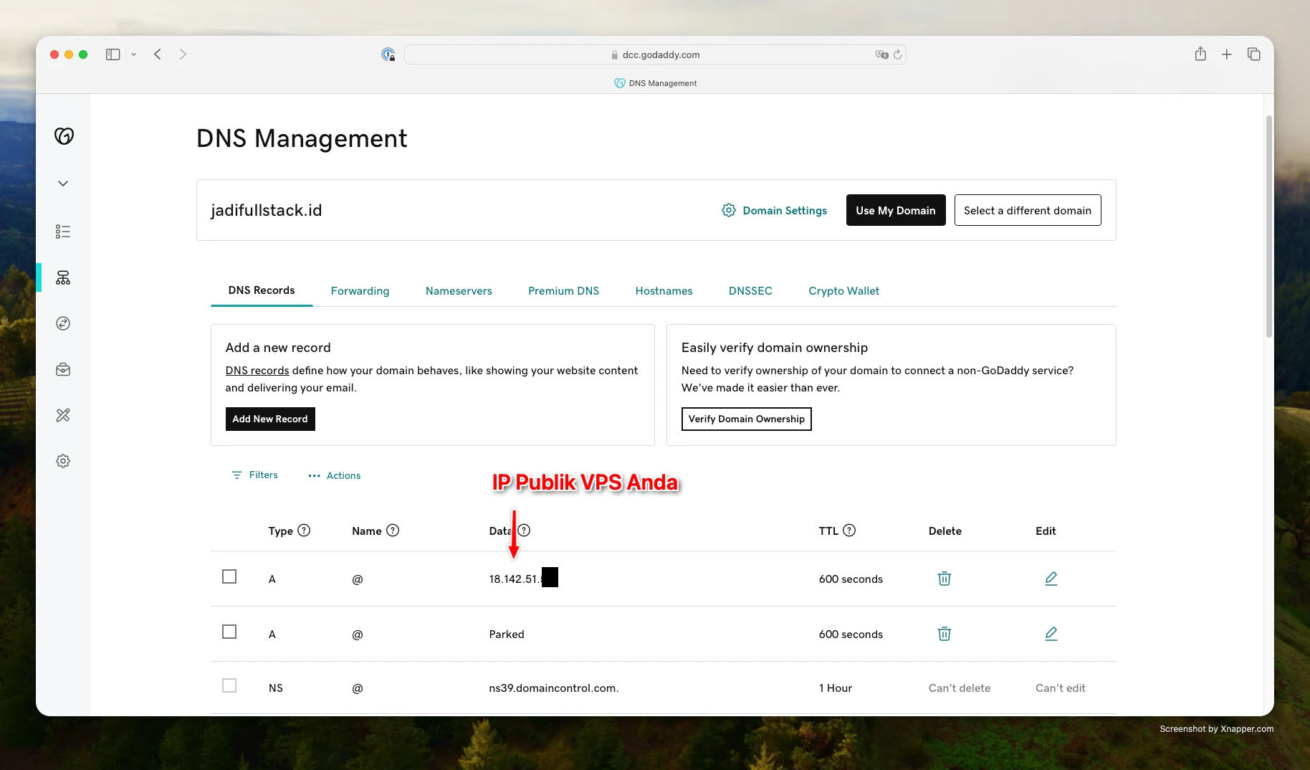Delete the 18.142.51 A record
The height and width of the screenshot is (770, 1310).
pos(945,579)
